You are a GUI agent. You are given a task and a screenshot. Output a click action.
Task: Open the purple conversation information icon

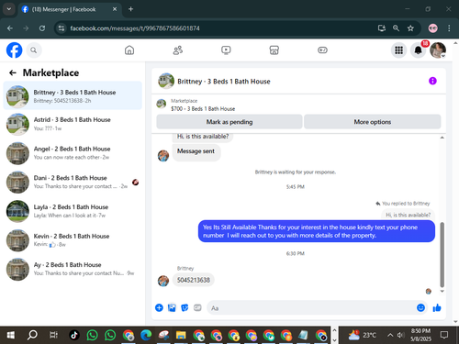432,81
